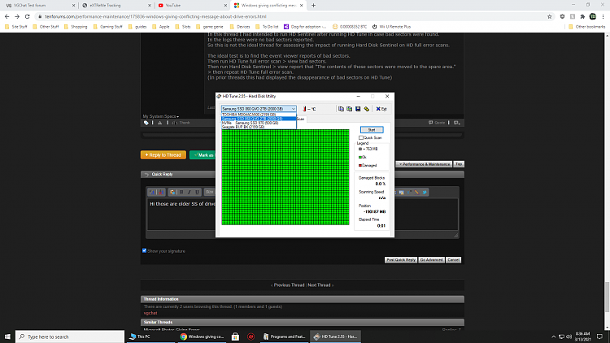Click the Top button beside forum dropdown
This screenshot has height=343, width=610.
[x=459, y=164]
